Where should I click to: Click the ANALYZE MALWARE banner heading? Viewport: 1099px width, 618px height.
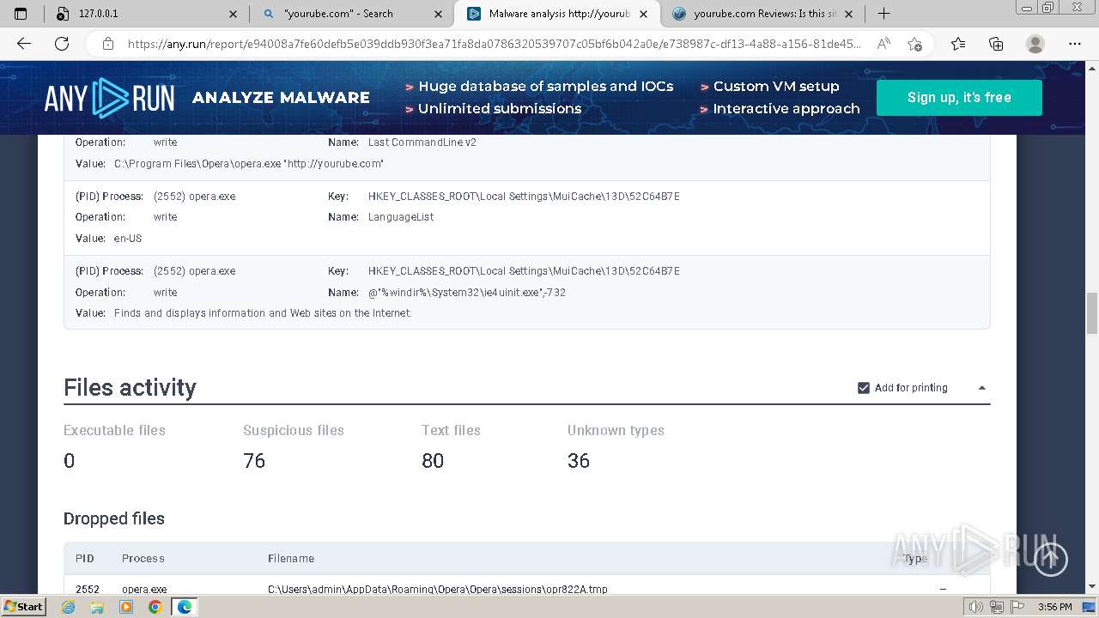click(281, 98)
